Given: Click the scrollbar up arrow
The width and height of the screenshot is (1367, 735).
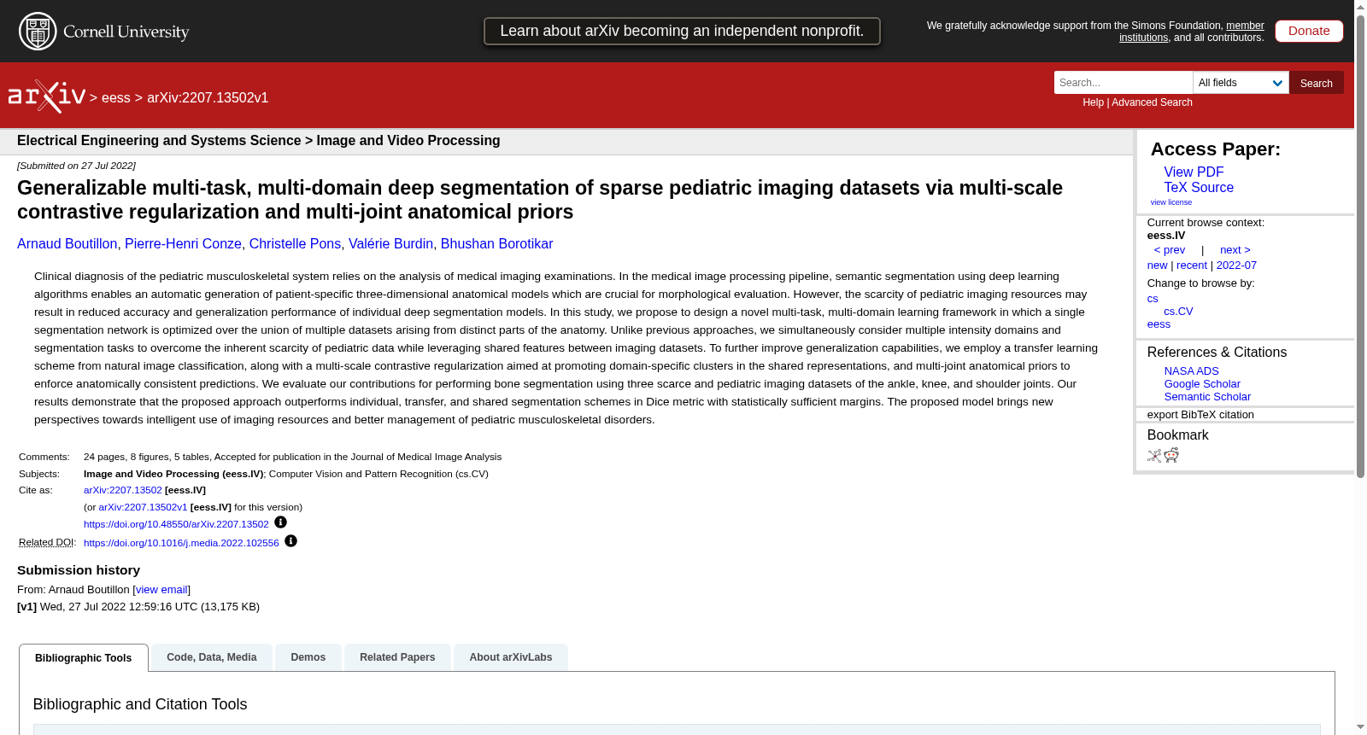Looking at the screenshot, I should (1360, 7).
